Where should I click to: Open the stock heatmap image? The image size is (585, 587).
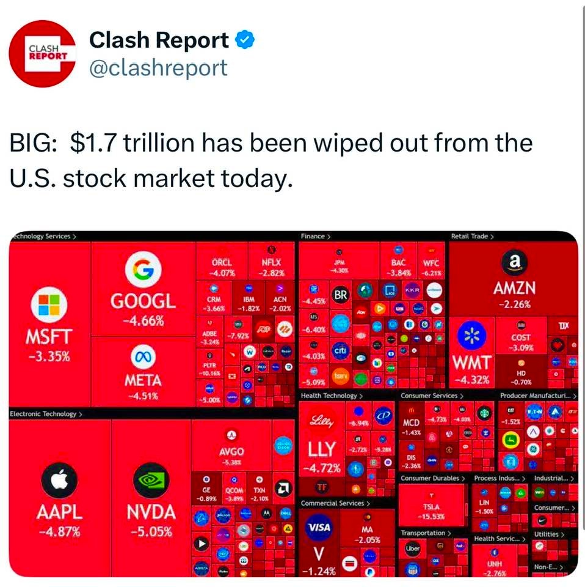(x=293, y=404)
